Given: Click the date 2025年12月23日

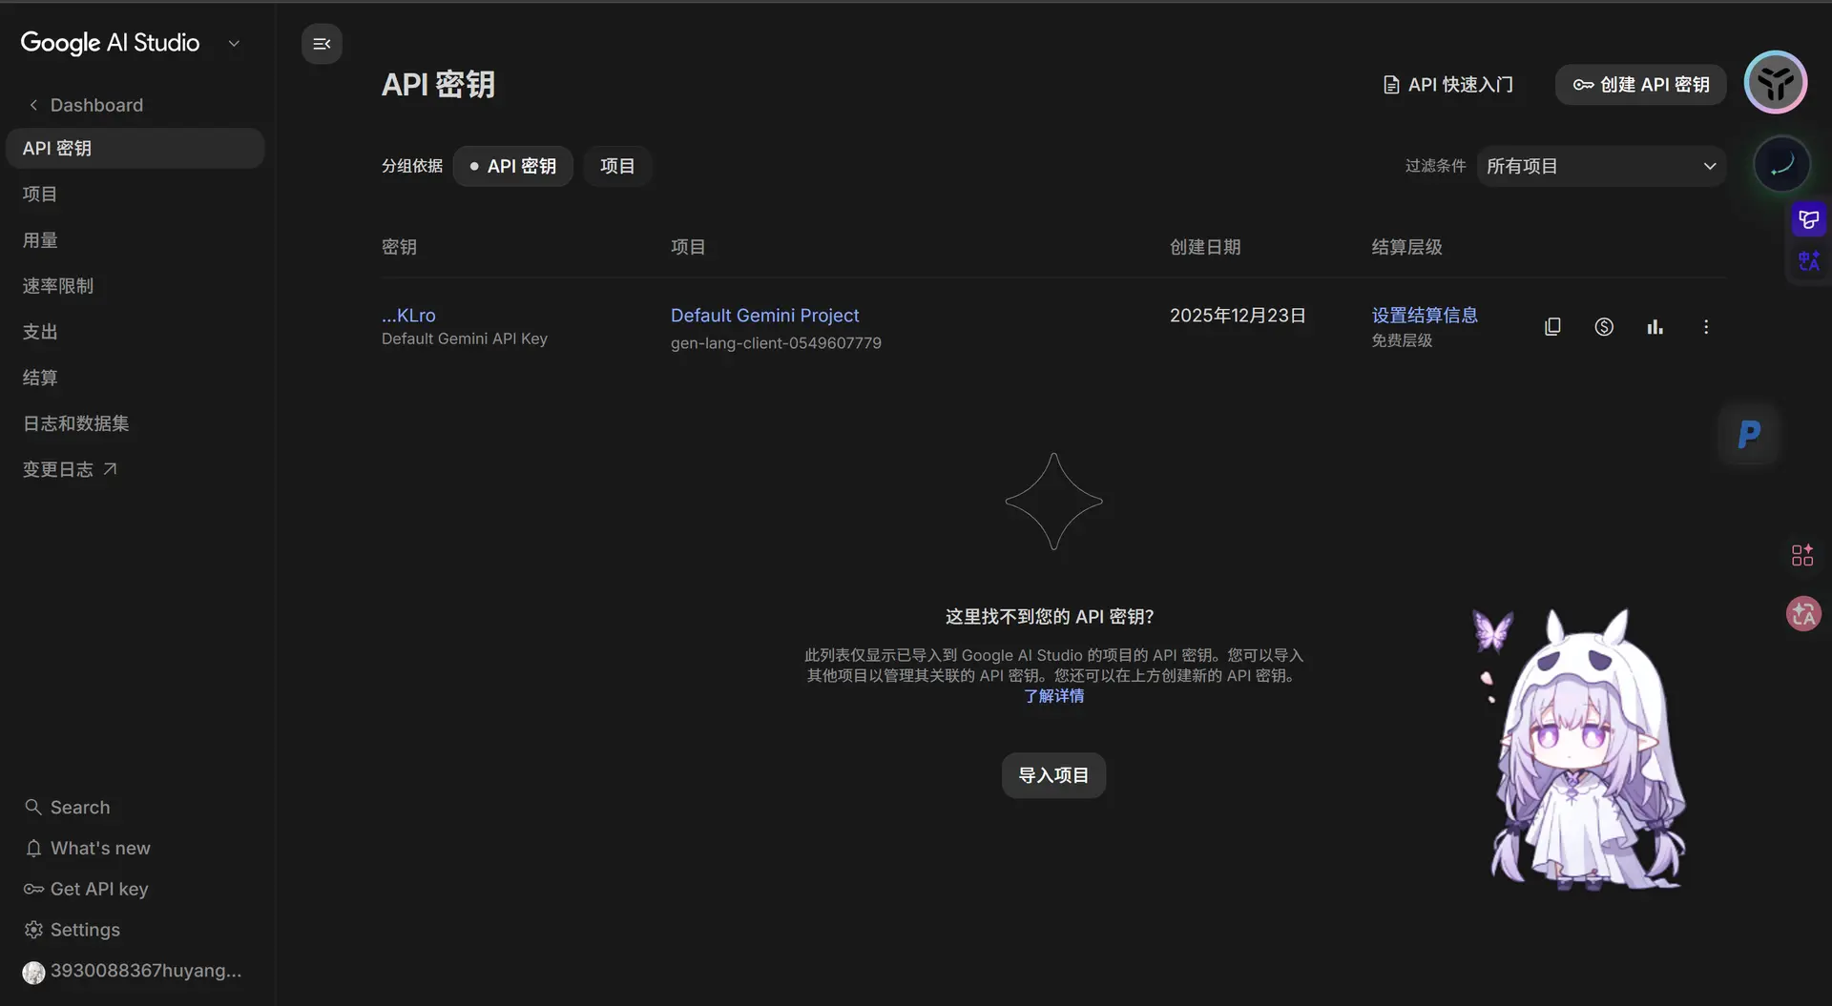Looking at the screenshot, I should pos(1238,316).
